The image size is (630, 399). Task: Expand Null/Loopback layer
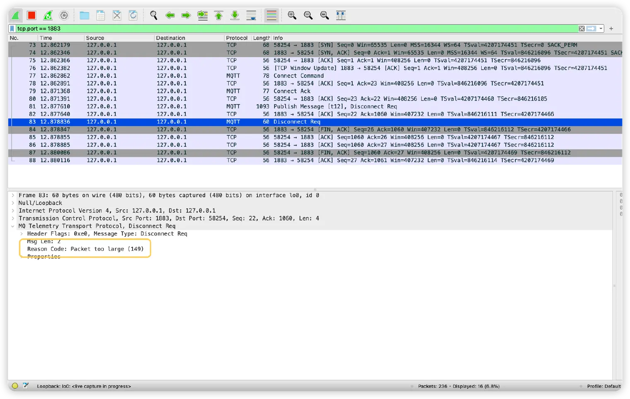[x=13, y=203]
